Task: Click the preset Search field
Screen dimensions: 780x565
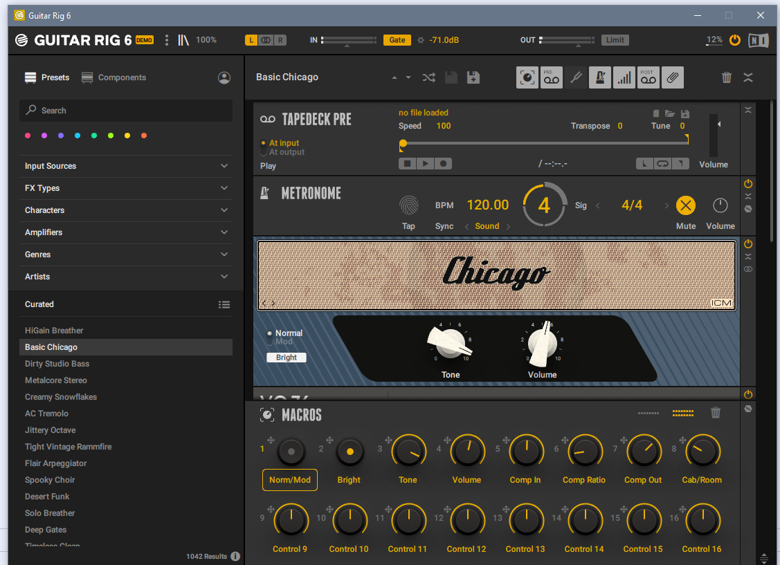Action: tap(126, 111)
